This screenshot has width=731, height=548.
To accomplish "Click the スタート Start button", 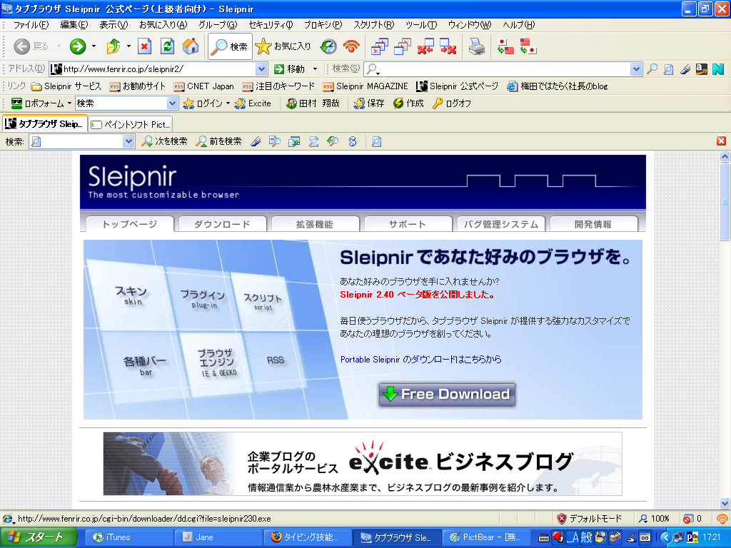I will [39, 537].
